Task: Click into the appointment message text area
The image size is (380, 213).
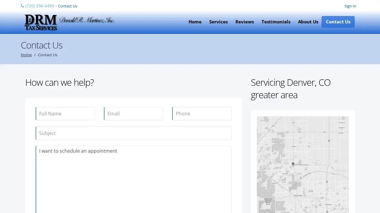Action: click(x=134, y=179)
